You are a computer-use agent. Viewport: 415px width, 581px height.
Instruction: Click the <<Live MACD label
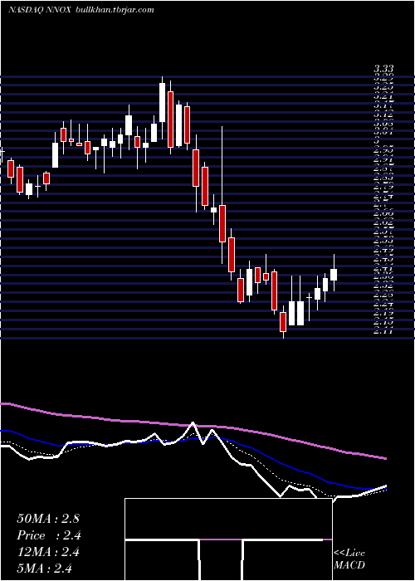point(349,559)
